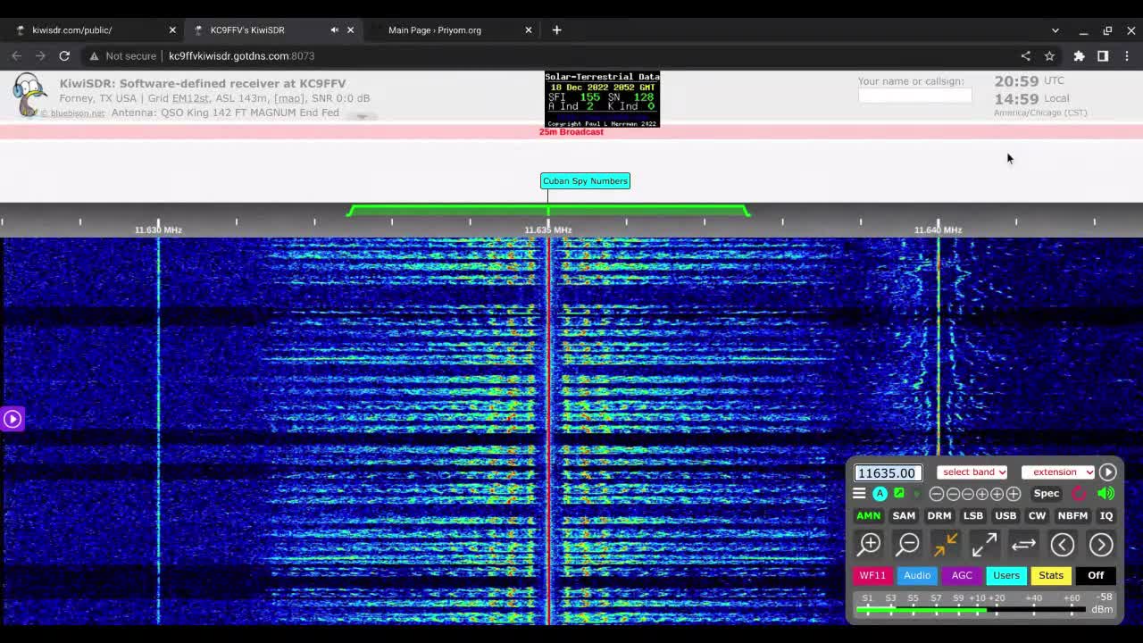Zoom in with magnifier plus icon
The image size is (1143, 643).
(x=870, y=544)
